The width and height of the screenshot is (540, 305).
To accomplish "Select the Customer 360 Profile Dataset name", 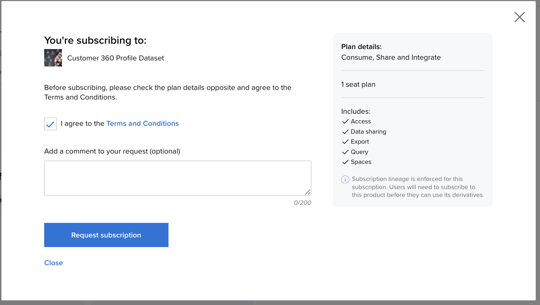I will 115,58.
